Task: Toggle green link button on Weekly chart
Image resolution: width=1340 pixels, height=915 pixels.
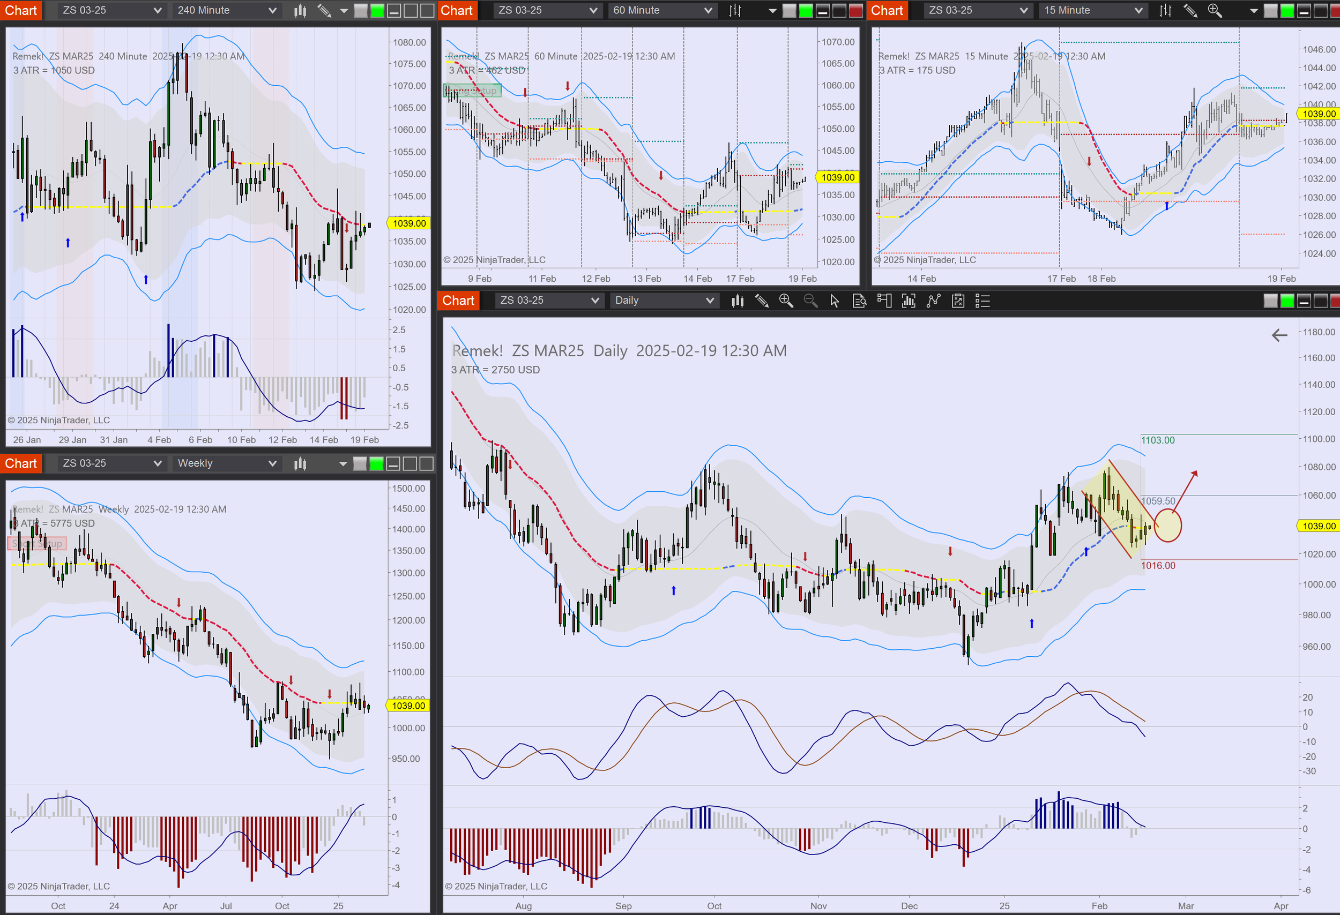Action: point(376,463)
